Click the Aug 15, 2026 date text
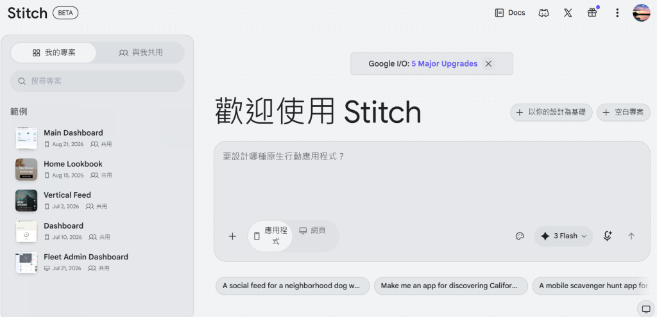657x317 pixels. (x=68, y=175)
